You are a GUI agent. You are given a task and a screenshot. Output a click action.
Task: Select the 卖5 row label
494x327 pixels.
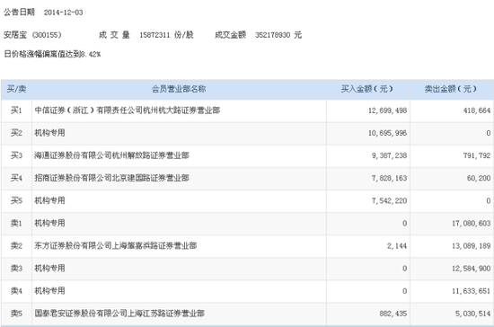tap(16, 314)
